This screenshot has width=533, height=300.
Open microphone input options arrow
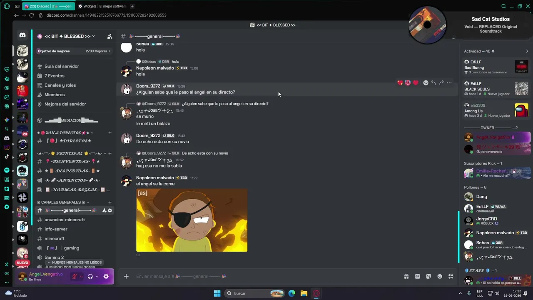81,276
